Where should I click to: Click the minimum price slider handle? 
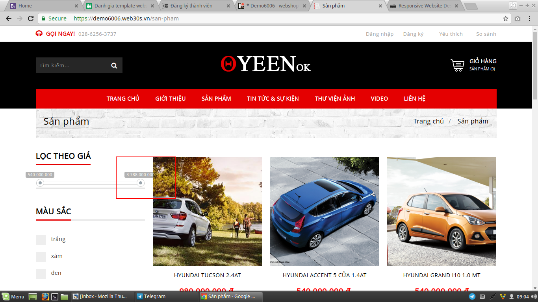tap(40, 183)
